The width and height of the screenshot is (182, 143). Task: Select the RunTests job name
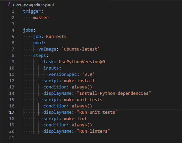click(x=56, y=37)
